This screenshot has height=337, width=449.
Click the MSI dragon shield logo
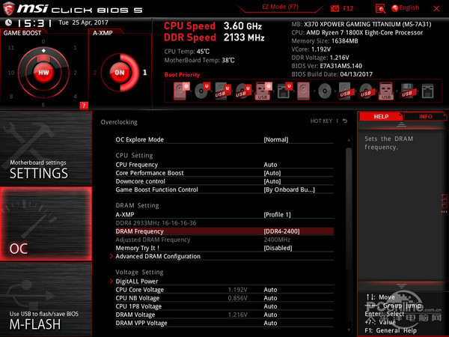pos(8,8)
